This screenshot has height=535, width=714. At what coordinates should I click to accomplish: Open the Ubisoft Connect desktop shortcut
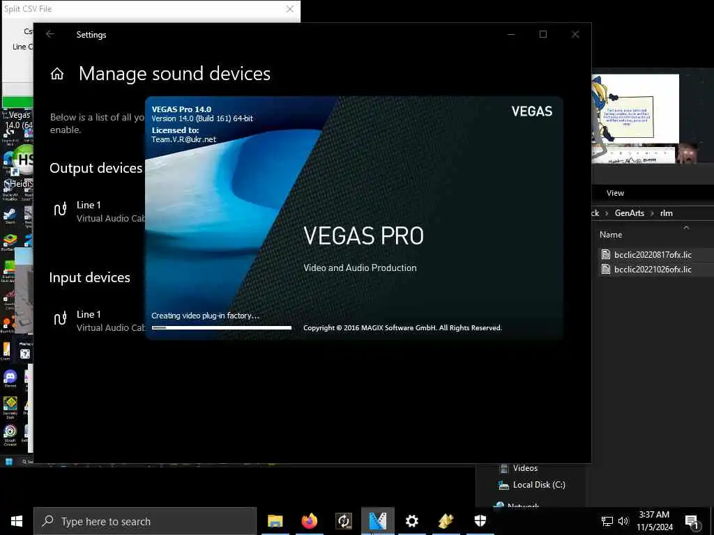pos(10,433)
